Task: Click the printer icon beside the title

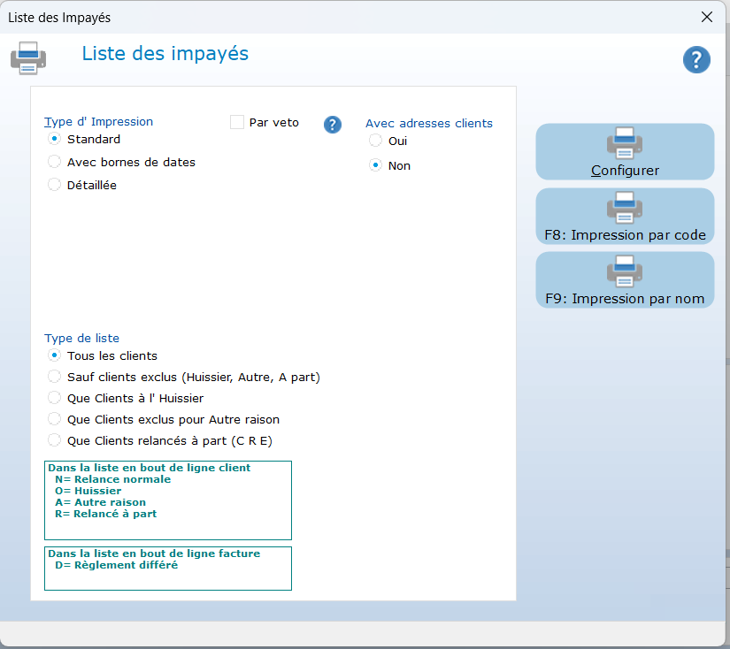Action: tap(28, 58)
